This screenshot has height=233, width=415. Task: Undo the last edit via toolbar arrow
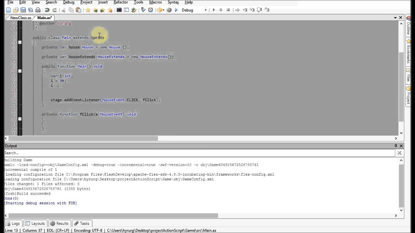pos(47,10)
